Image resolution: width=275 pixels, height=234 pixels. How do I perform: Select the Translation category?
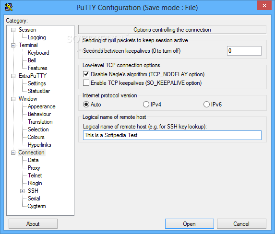coord(40,122)
